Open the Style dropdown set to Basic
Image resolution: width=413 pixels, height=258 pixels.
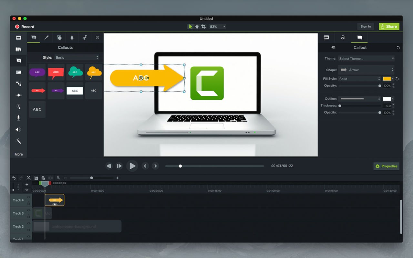tap(76, 57)
